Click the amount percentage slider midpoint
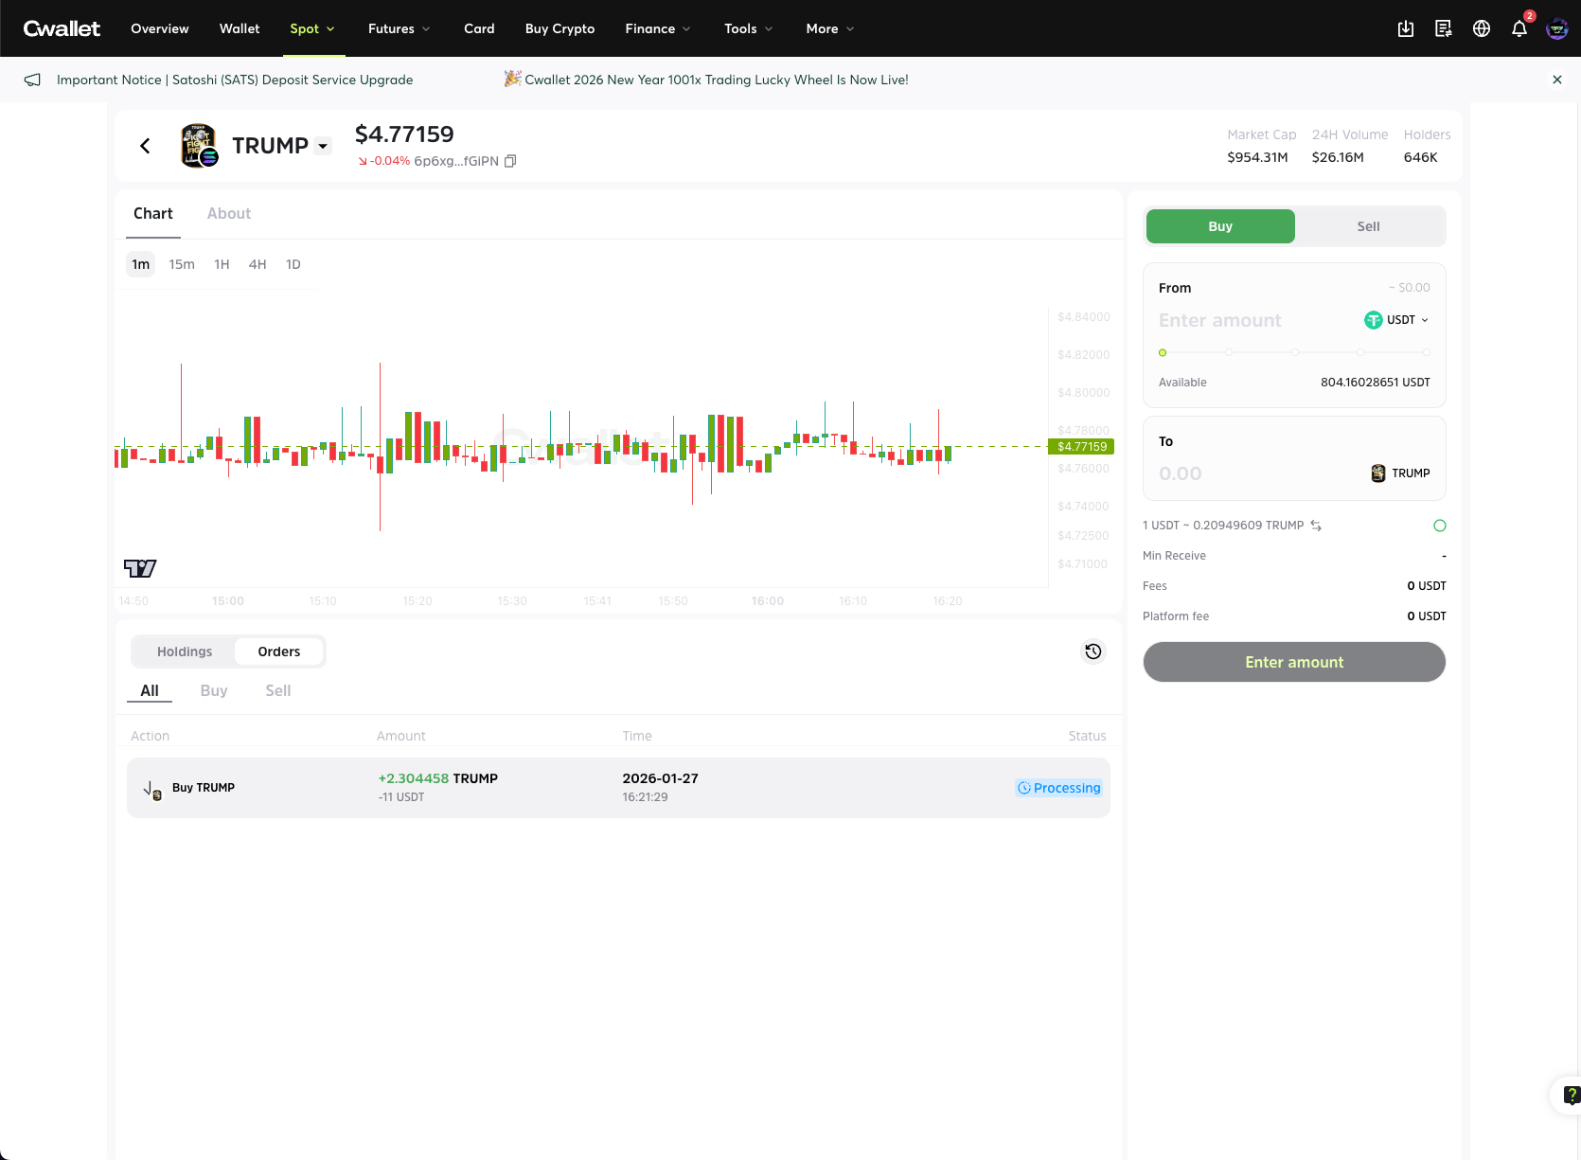1581x1160 pixels. click(x=1294, y=352)
